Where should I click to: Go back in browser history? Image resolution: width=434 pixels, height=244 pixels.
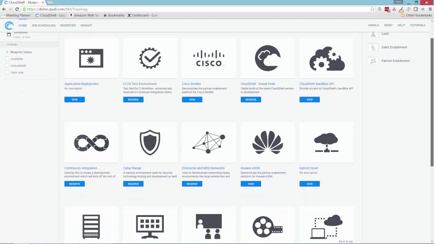click(x=4, y=9)
